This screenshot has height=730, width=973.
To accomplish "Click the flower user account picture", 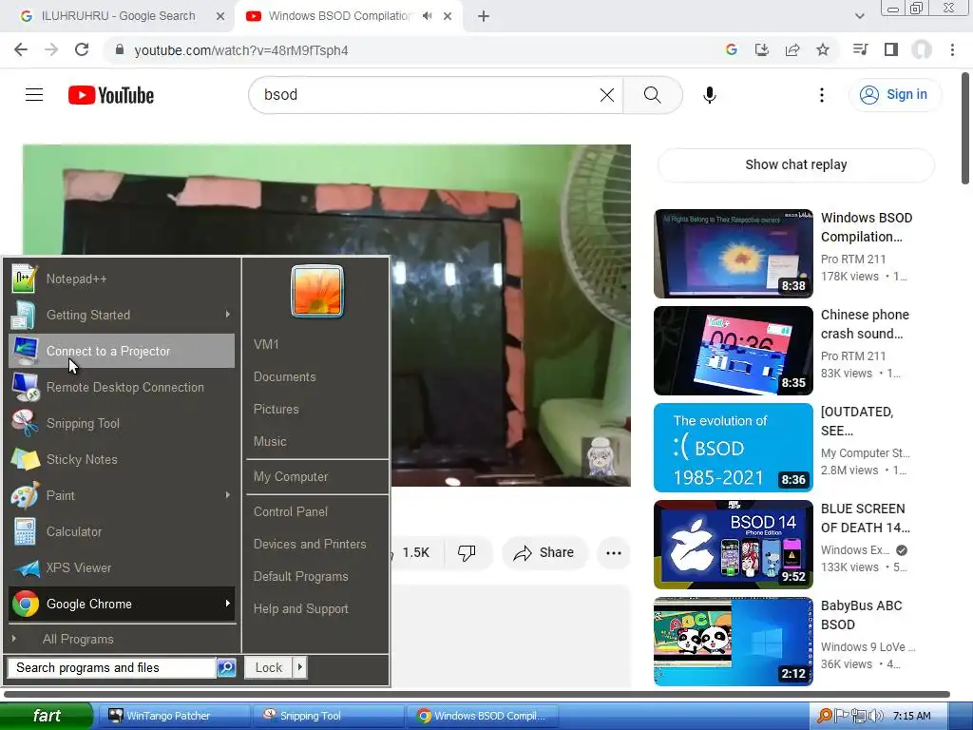I will [317, 291].
